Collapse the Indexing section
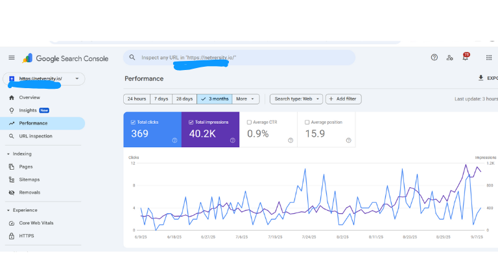498x280 pixels. [x=8, y=154]
